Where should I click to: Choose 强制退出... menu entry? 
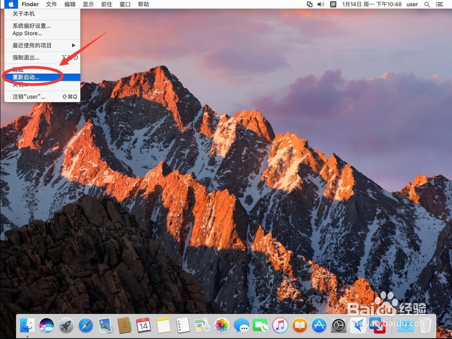pos(42,58)
